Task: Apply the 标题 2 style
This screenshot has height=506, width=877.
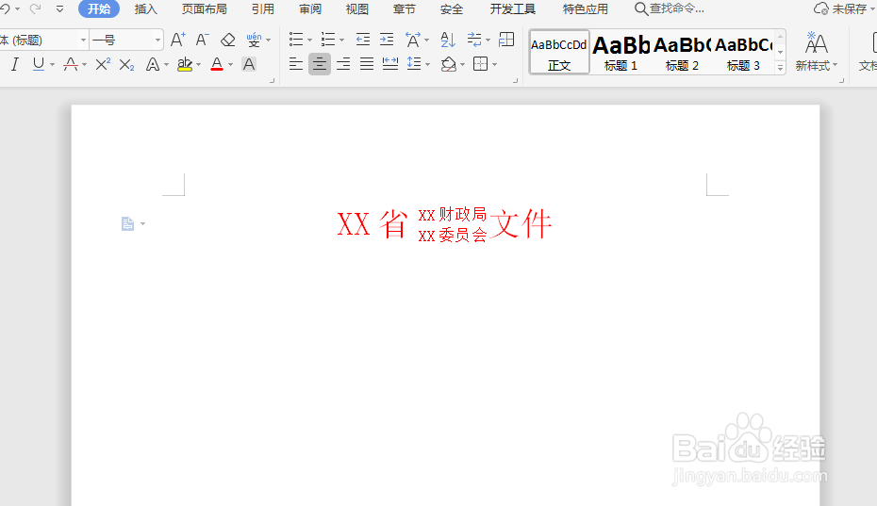Action: click(682, 52)
